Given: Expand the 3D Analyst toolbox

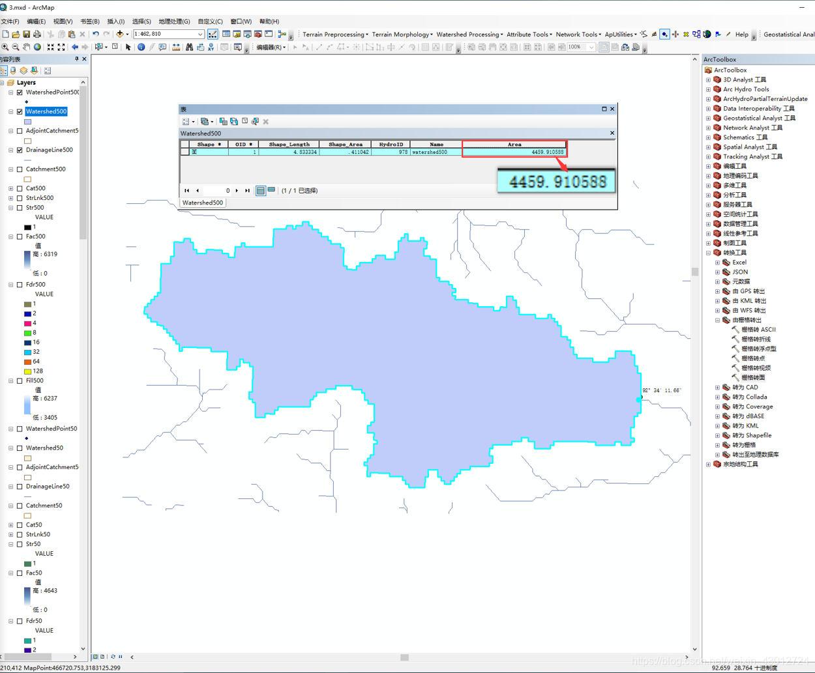Looking at the screenshot, I should [x=709, y=80].
